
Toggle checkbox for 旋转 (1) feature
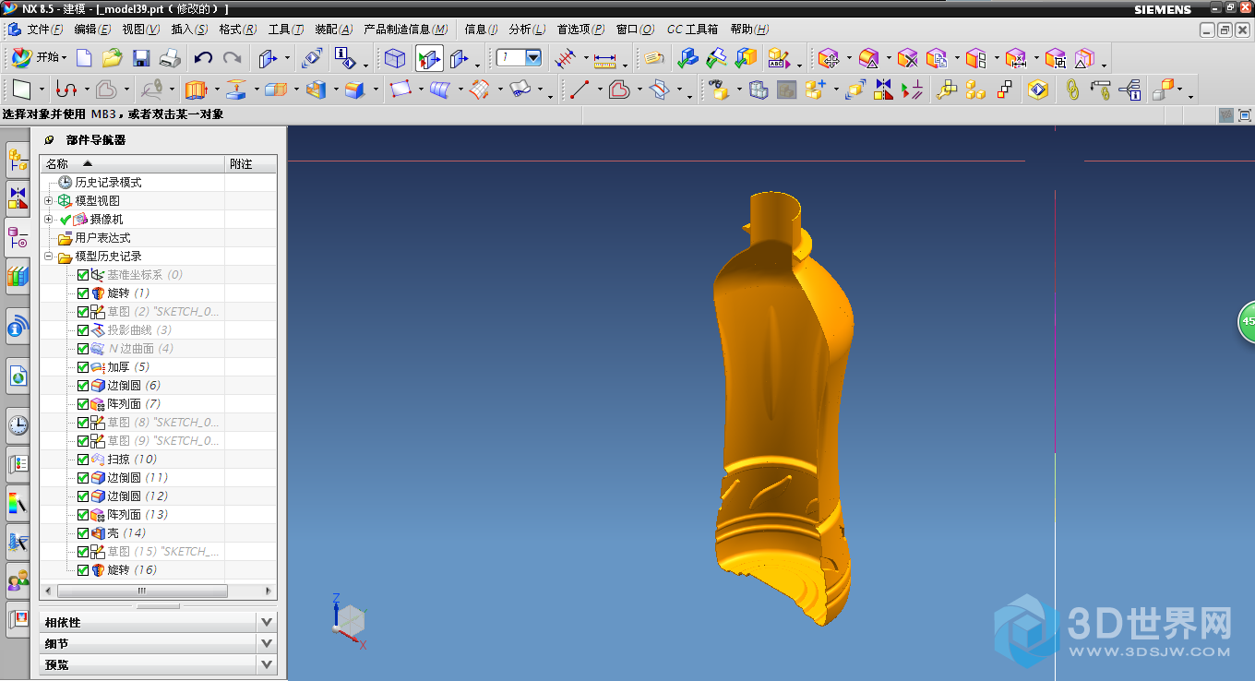[83, 293]
